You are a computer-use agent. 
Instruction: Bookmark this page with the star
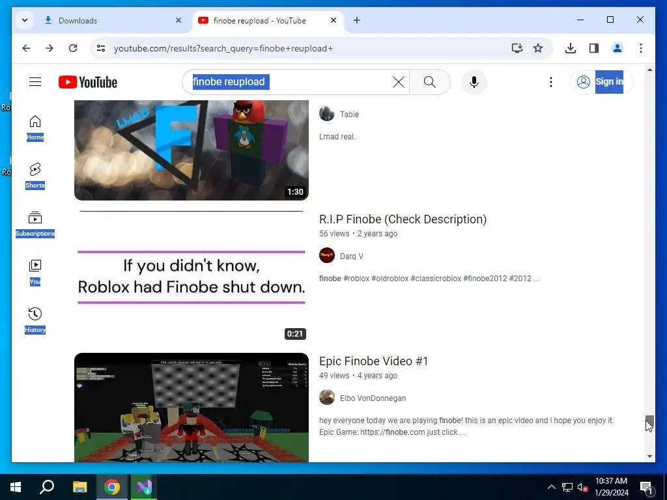click(538, 48)
